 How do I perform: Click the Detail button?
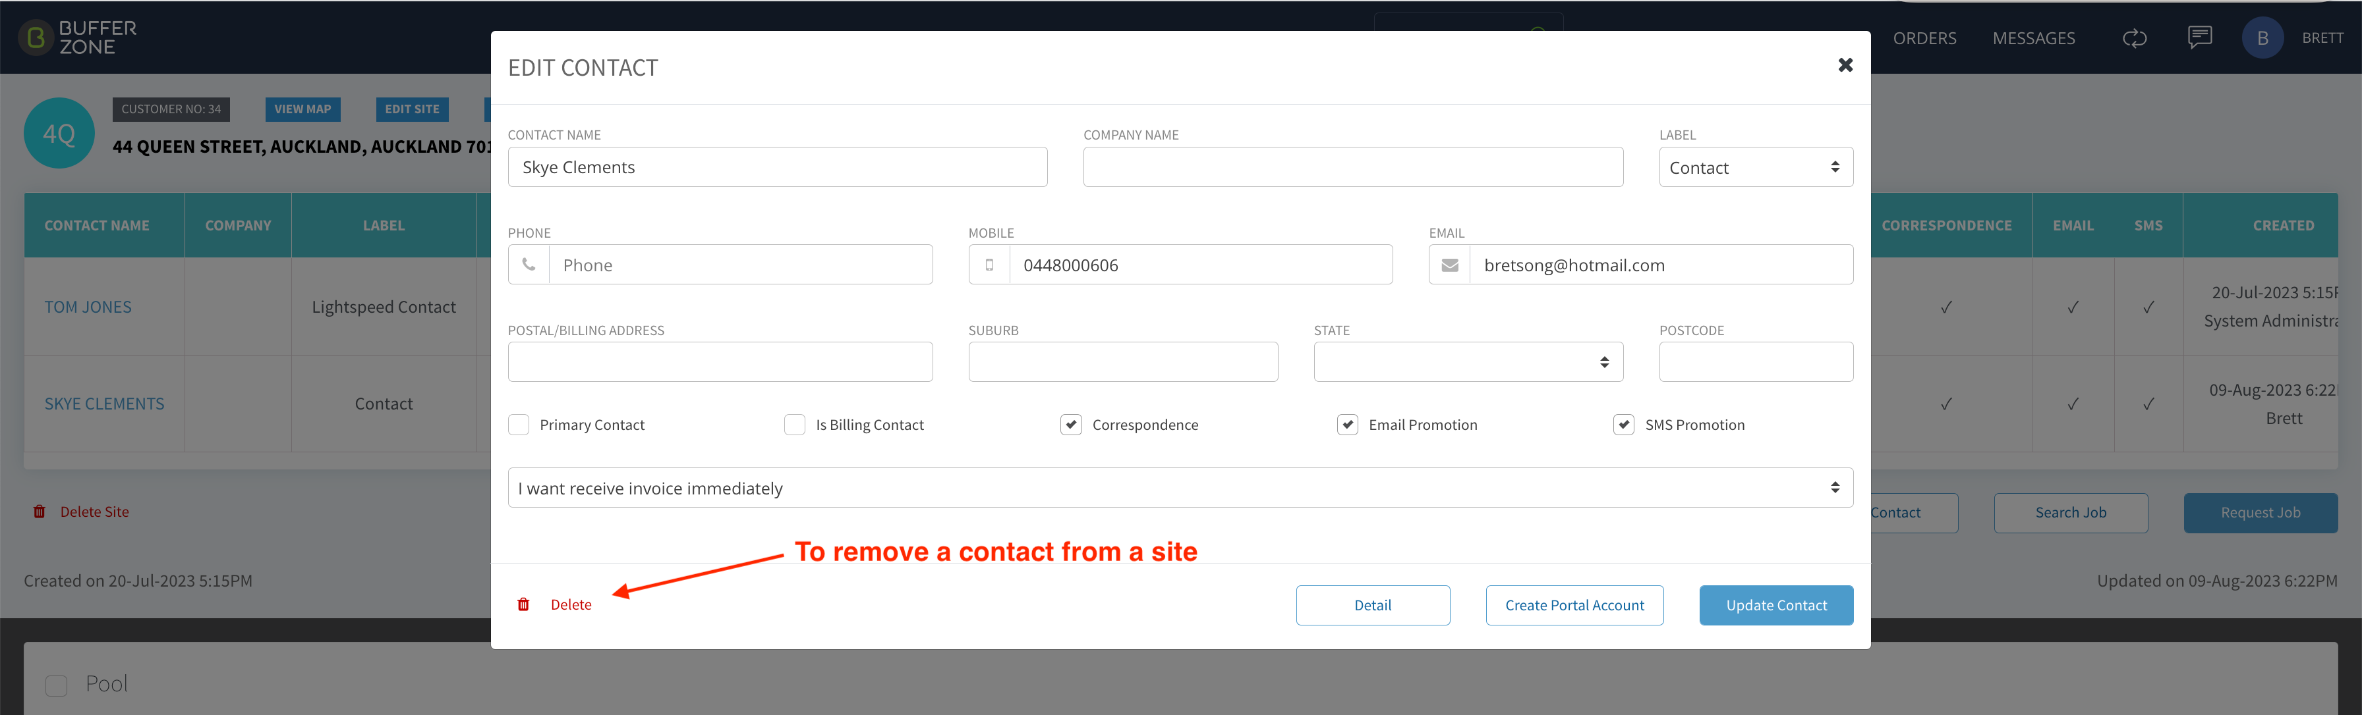coord(1373,605)
